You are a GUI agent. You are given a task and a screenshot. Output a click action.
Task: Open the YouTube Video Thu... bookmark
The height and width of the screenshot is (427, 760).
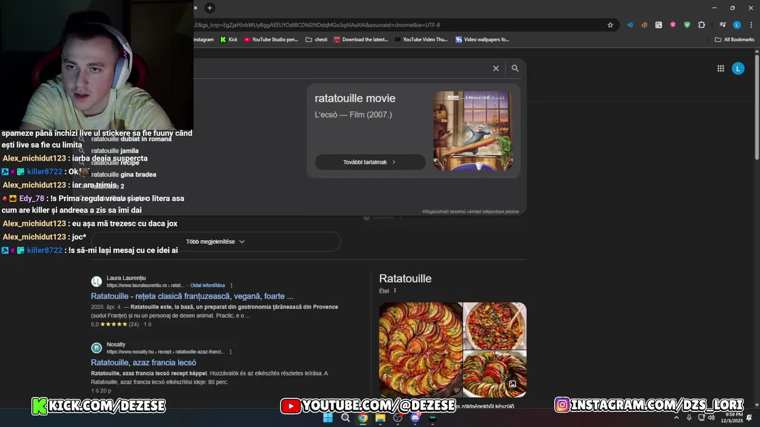[x=421, y=40]
